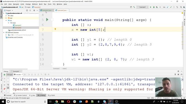This screenshot has height=104, width=186.
Task: Stop debug session in sidebar
Action: click(5, 85)
